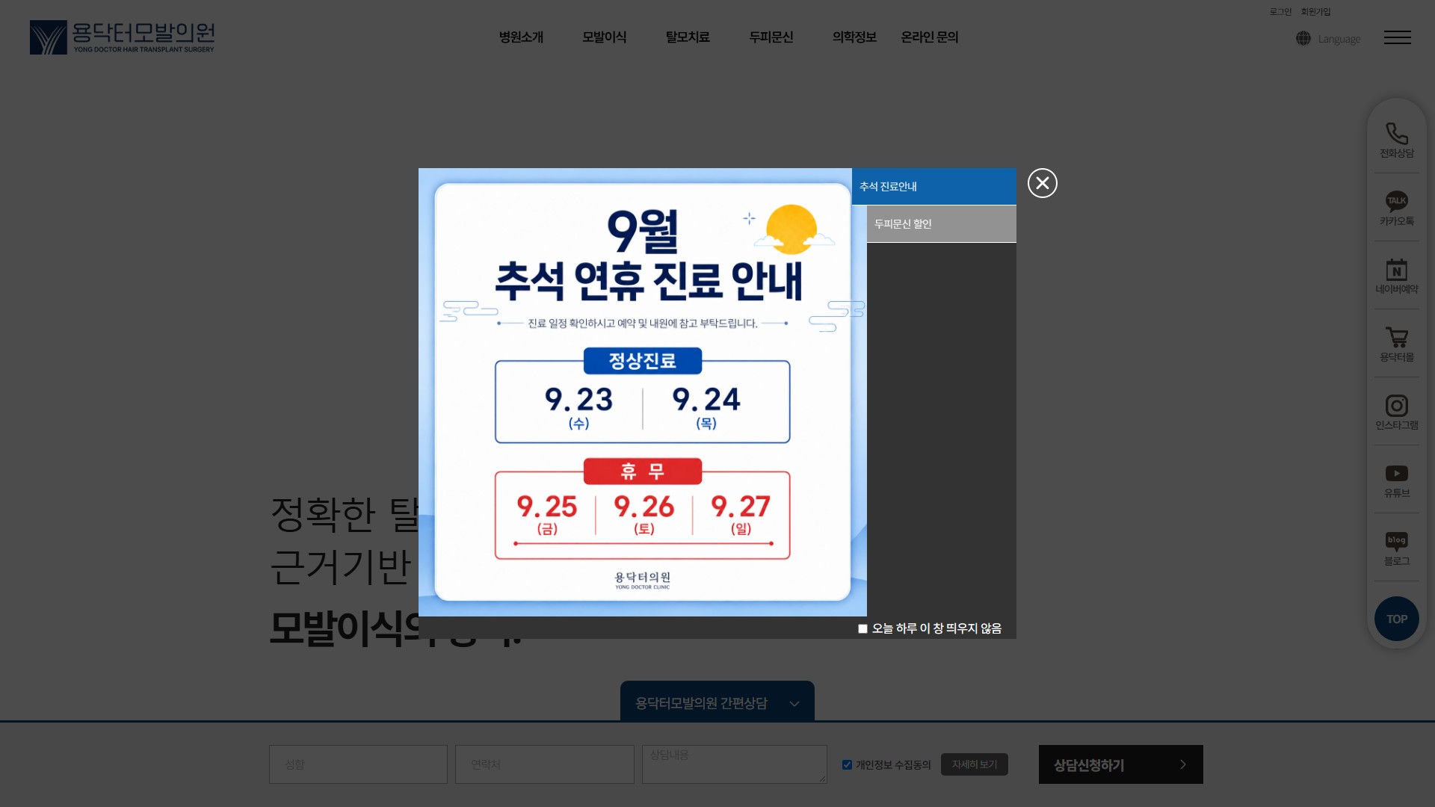Open Naver reservation (네이버예약) icon

[1396, 276]
